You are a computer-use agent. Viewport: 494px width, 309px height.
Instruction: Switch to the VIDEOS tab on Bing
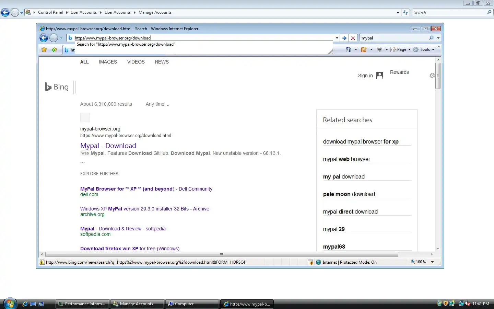[x=136, y=62]
